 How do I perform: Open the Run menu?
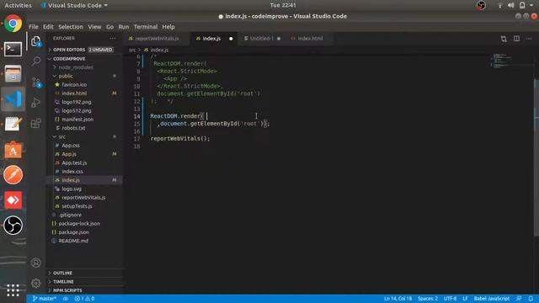tap(124, 27)
